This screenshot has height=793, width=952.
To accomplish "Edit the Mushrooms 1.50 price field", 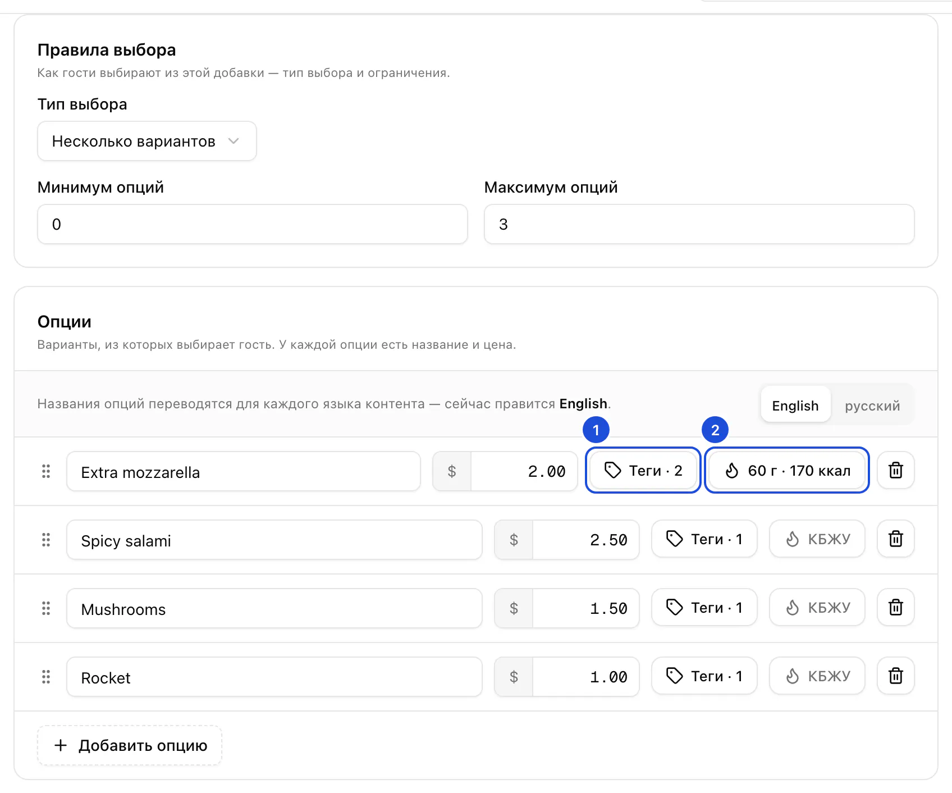I will [586, 608].
